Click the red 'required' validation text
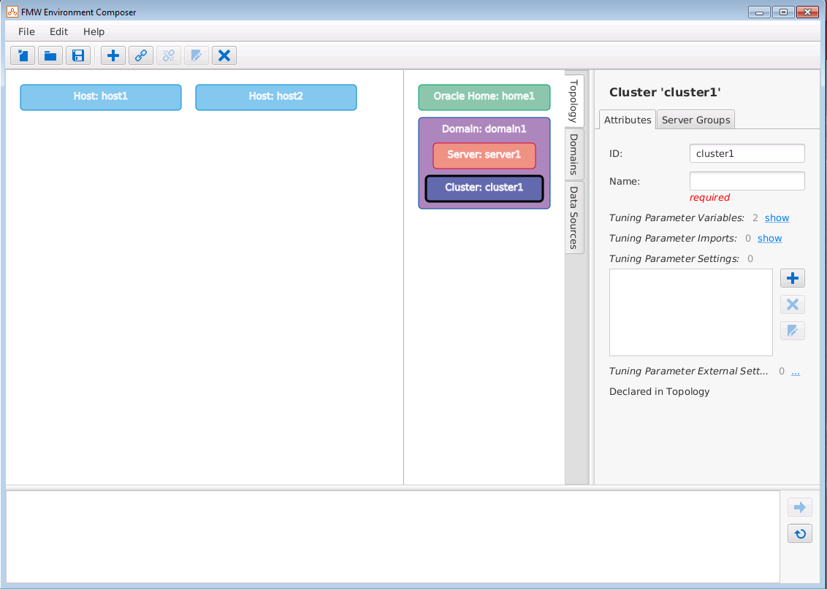Image resolution: width=827 pixels, height=589 pixels. (709, 197)
